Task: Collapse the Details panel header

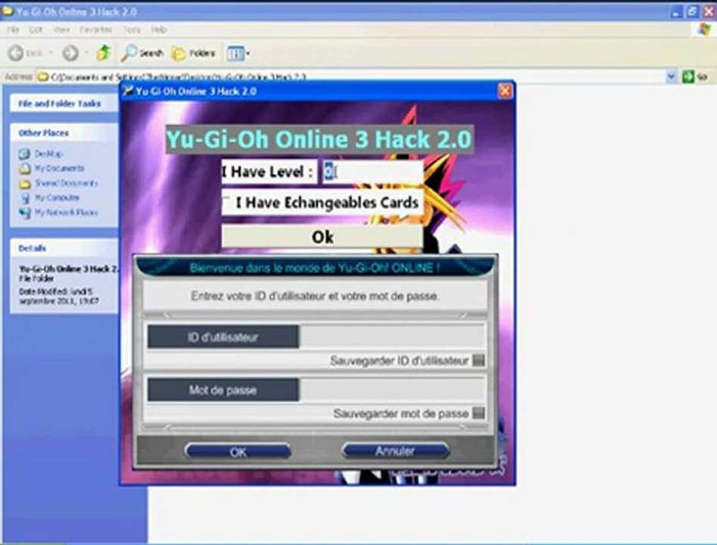Action: tap(64, 248)
